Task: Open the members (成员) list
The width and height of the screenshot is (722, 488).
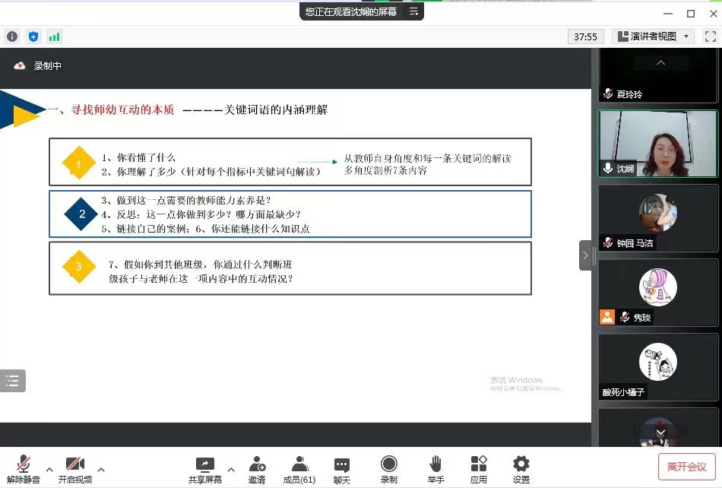Action: pos(299,465)
